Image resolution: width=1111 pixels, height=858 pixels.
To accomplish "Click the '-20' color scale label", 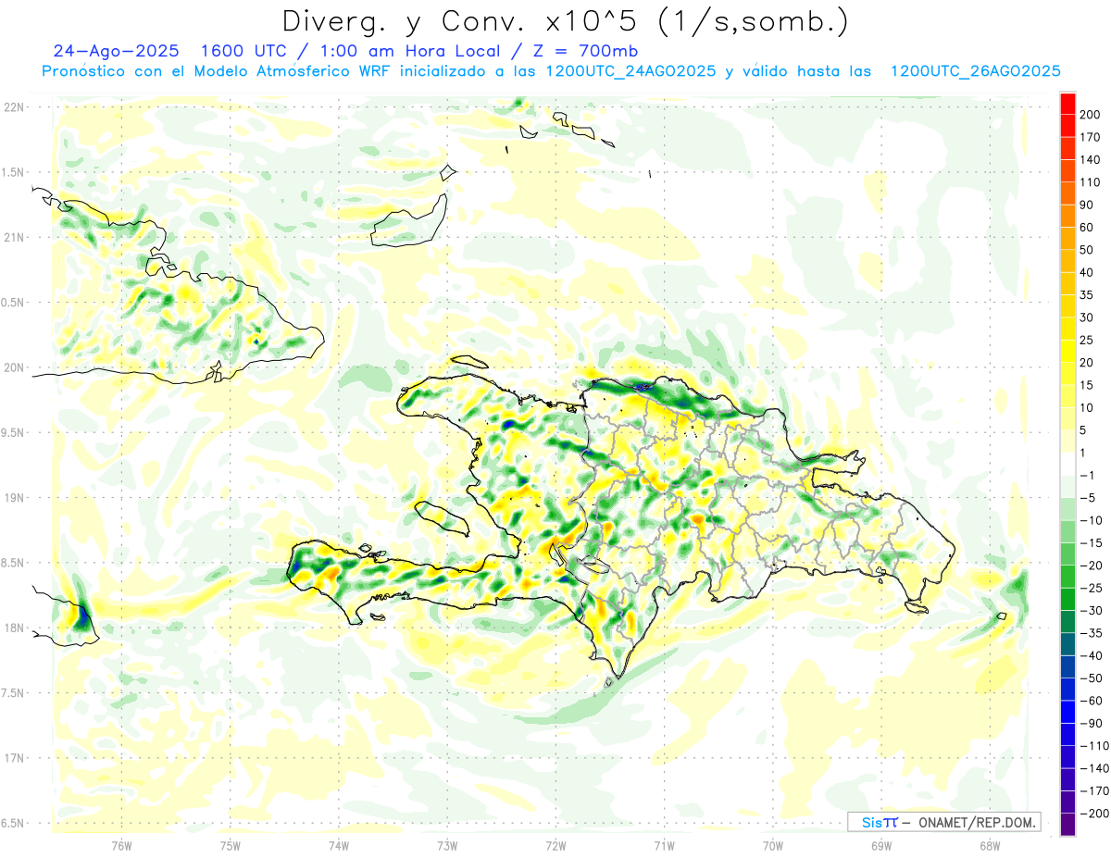I will coord(1091,565).
